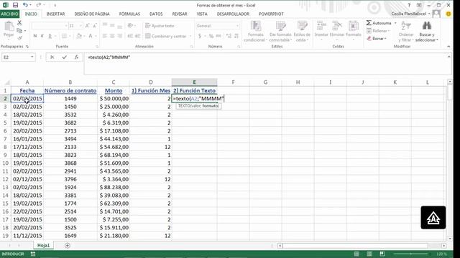Apply the accounting dollar number format
Image resolution: width=460 pixels, height=258 pixels.
[200, 36]
